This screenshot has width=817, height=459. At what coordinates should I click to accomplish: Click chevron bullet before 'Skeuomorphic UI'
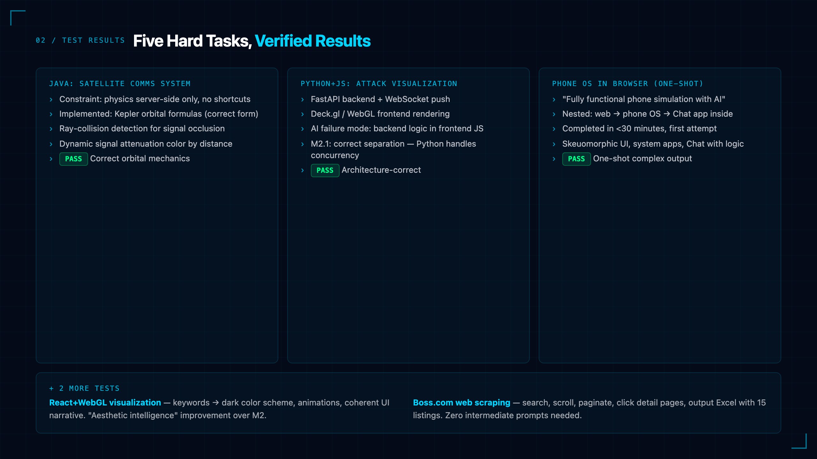554,144
